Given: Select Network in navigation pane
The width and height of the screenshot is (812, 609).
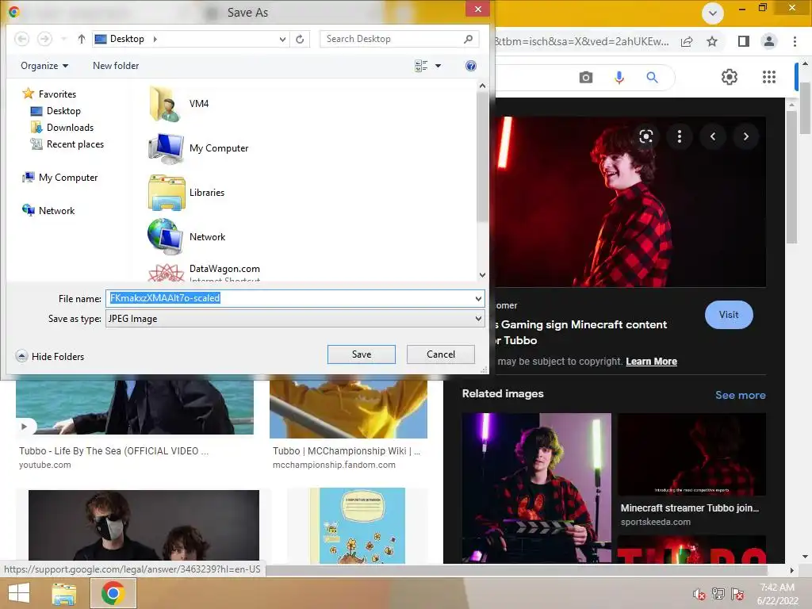Looking at the screenshot, I should click(x=48, y=211).
